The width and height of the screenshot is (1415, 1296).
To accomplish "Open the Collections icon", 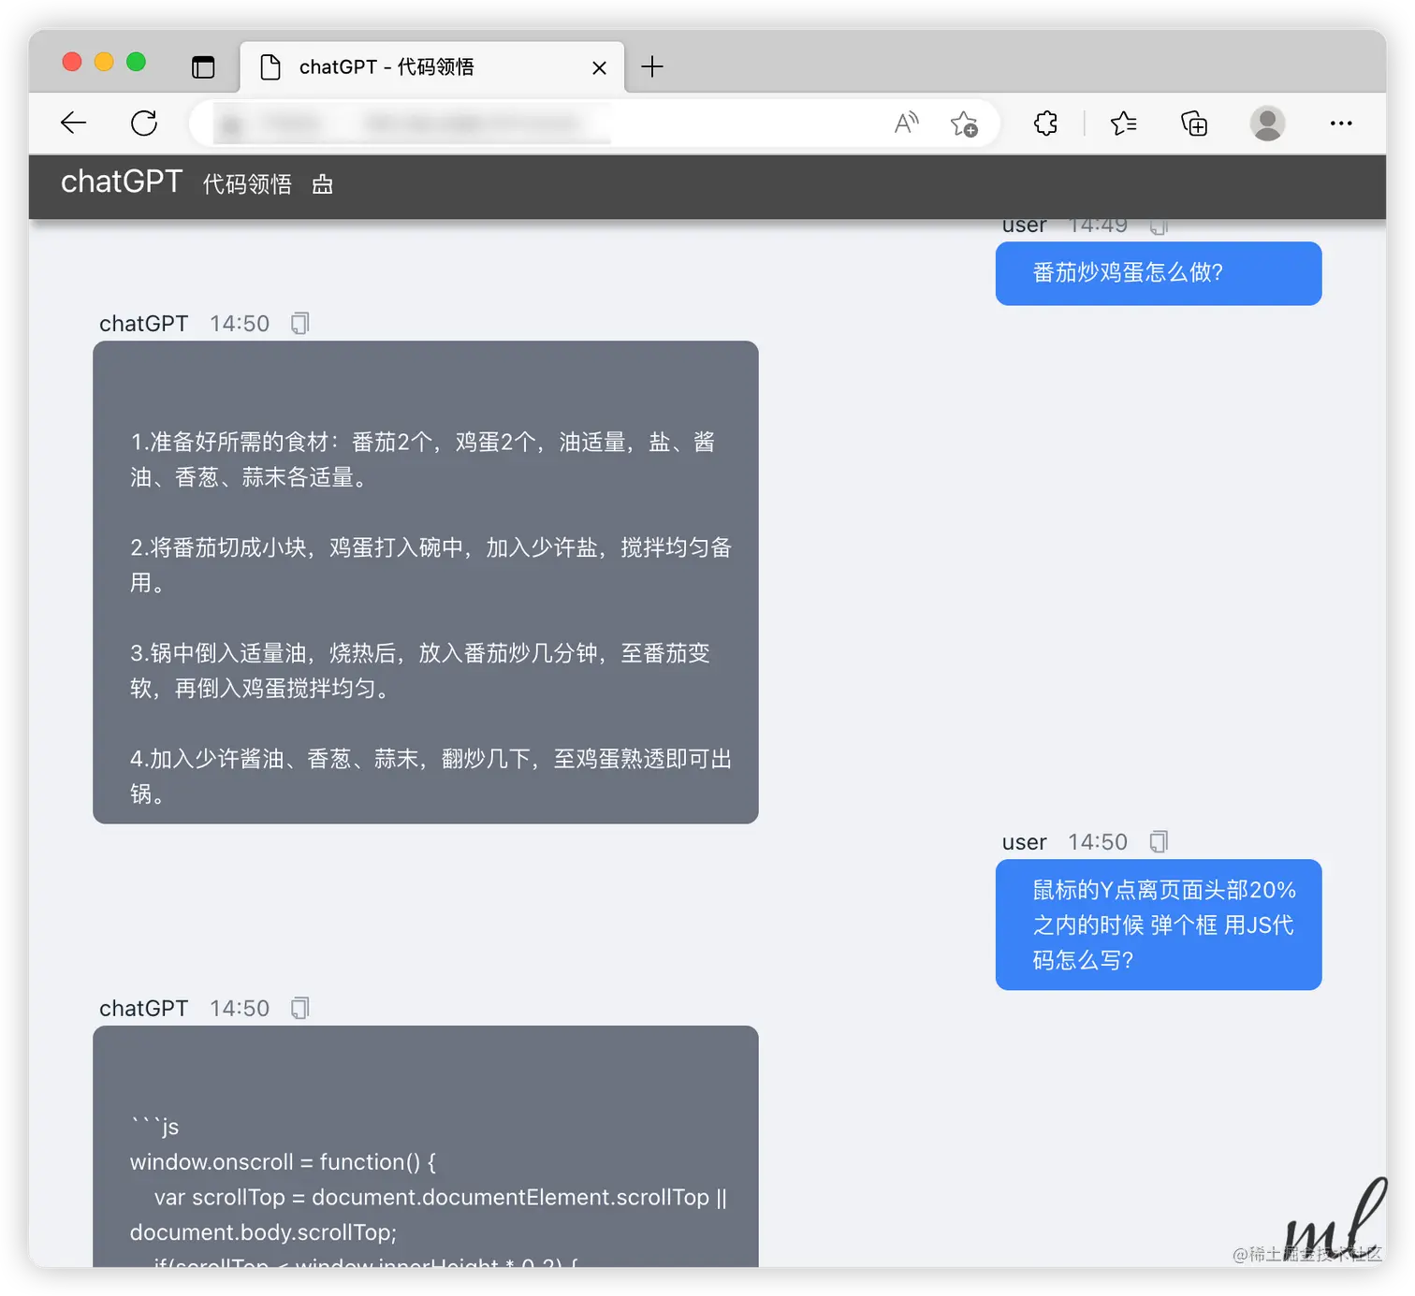I will (x=1194, y=123).
